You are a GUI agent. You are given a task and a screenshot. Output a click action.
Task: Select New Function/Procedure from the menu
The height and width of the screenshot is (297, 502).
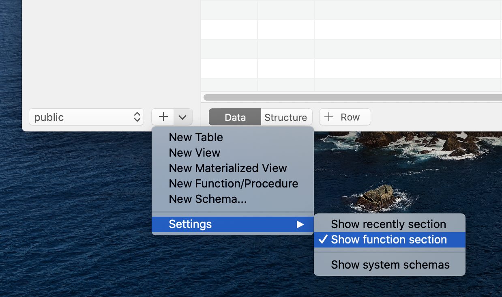[233, 183]
